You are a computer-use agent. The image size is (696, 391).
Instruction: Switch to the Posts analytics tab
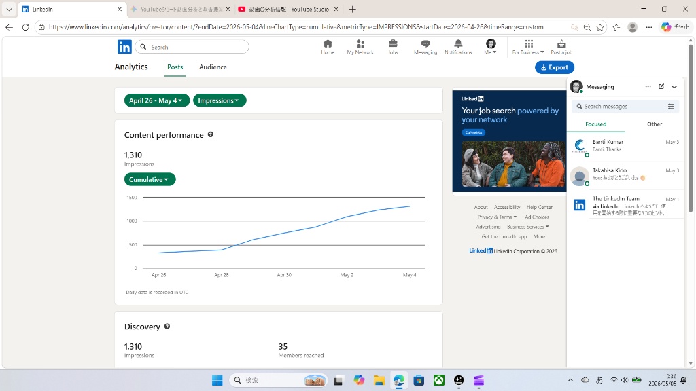pyautogui.click(x=175, y=67)
